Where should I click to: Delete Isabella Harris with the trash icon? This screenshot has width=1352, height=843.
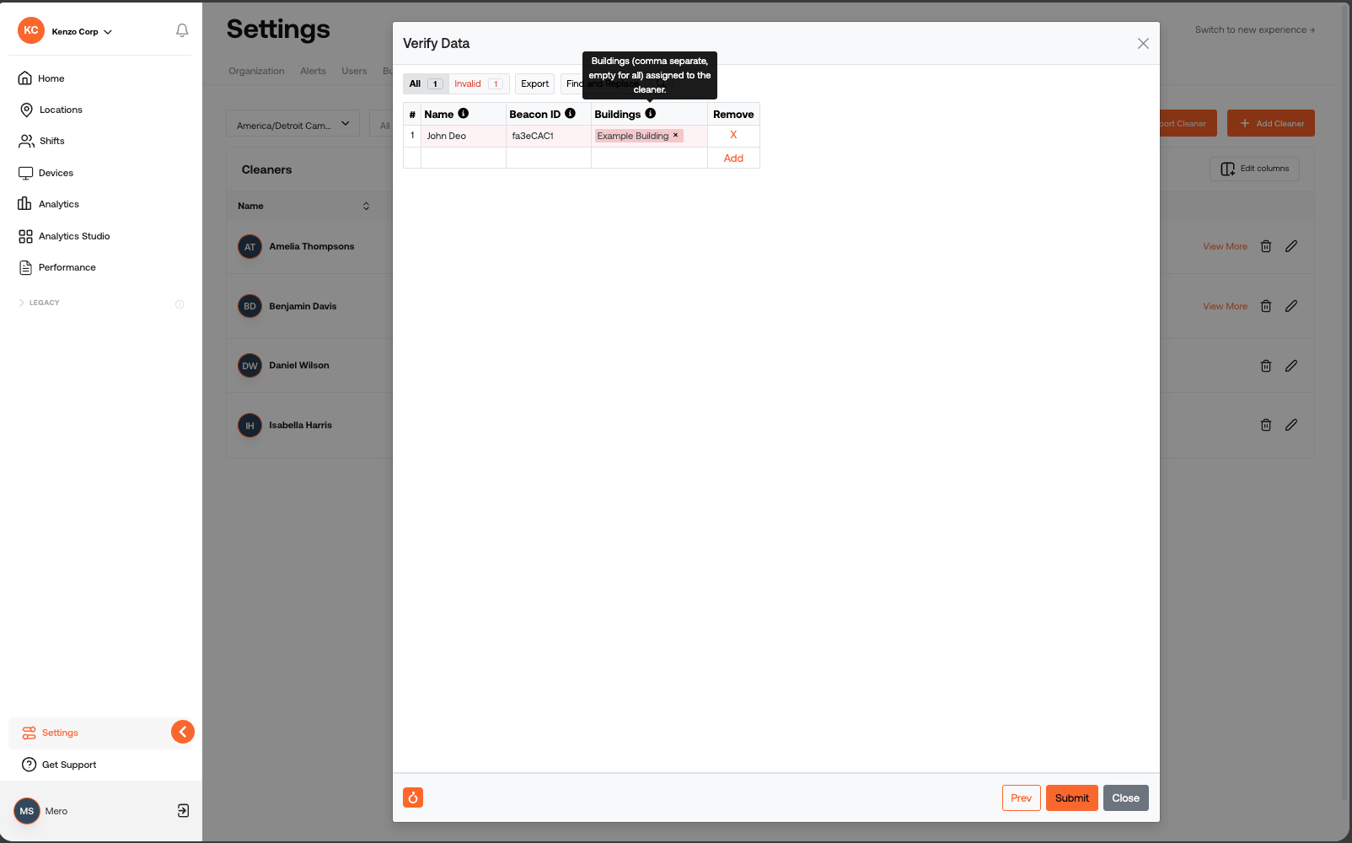point(1265,425)
